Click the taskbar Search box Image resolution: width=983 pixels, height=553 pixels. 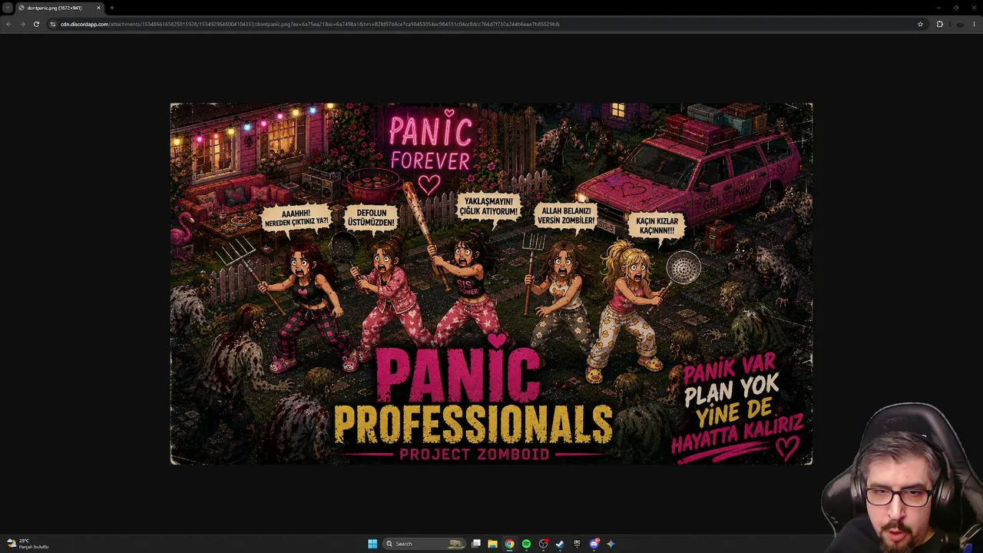pos(425,544)
